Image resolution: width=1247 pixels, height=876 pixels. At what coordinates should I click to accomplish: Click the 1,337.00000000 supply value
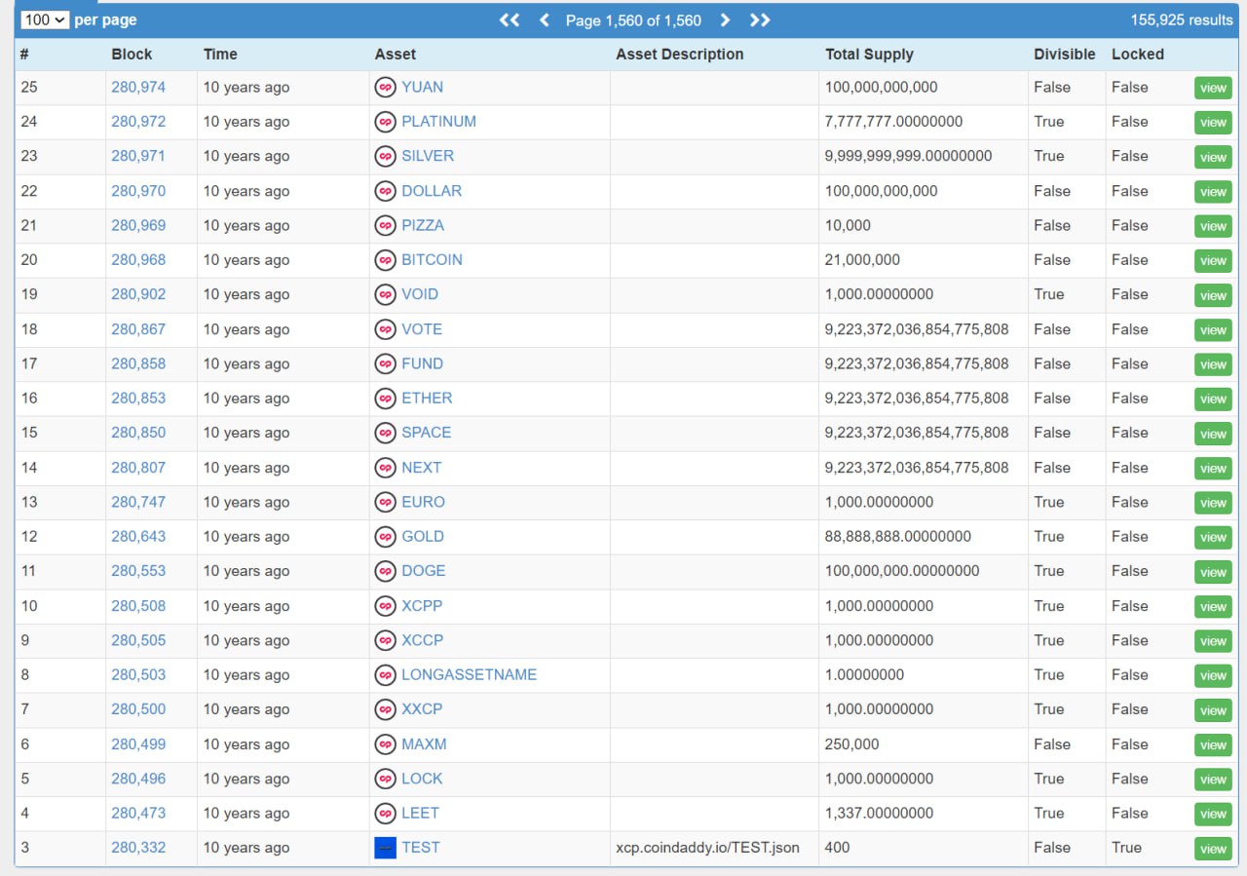[879, 813]
